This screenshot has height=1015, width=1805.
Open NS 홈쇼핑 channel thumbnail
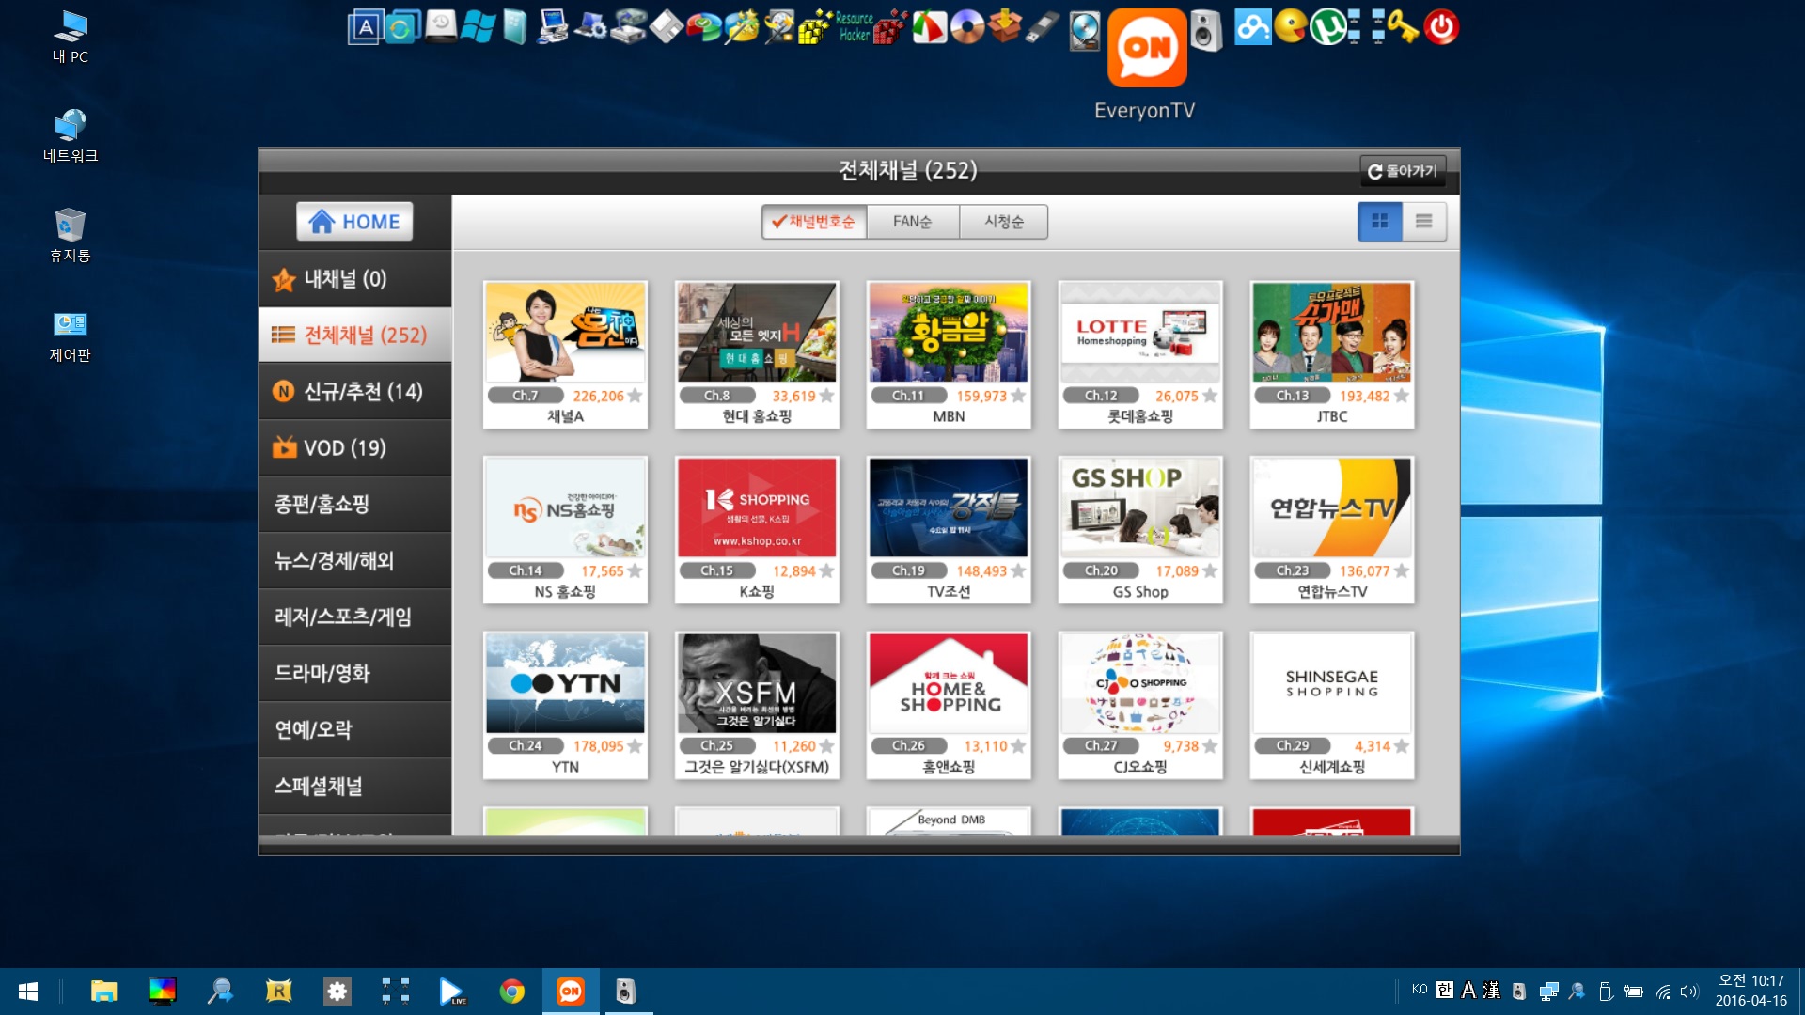click(565, 507)
